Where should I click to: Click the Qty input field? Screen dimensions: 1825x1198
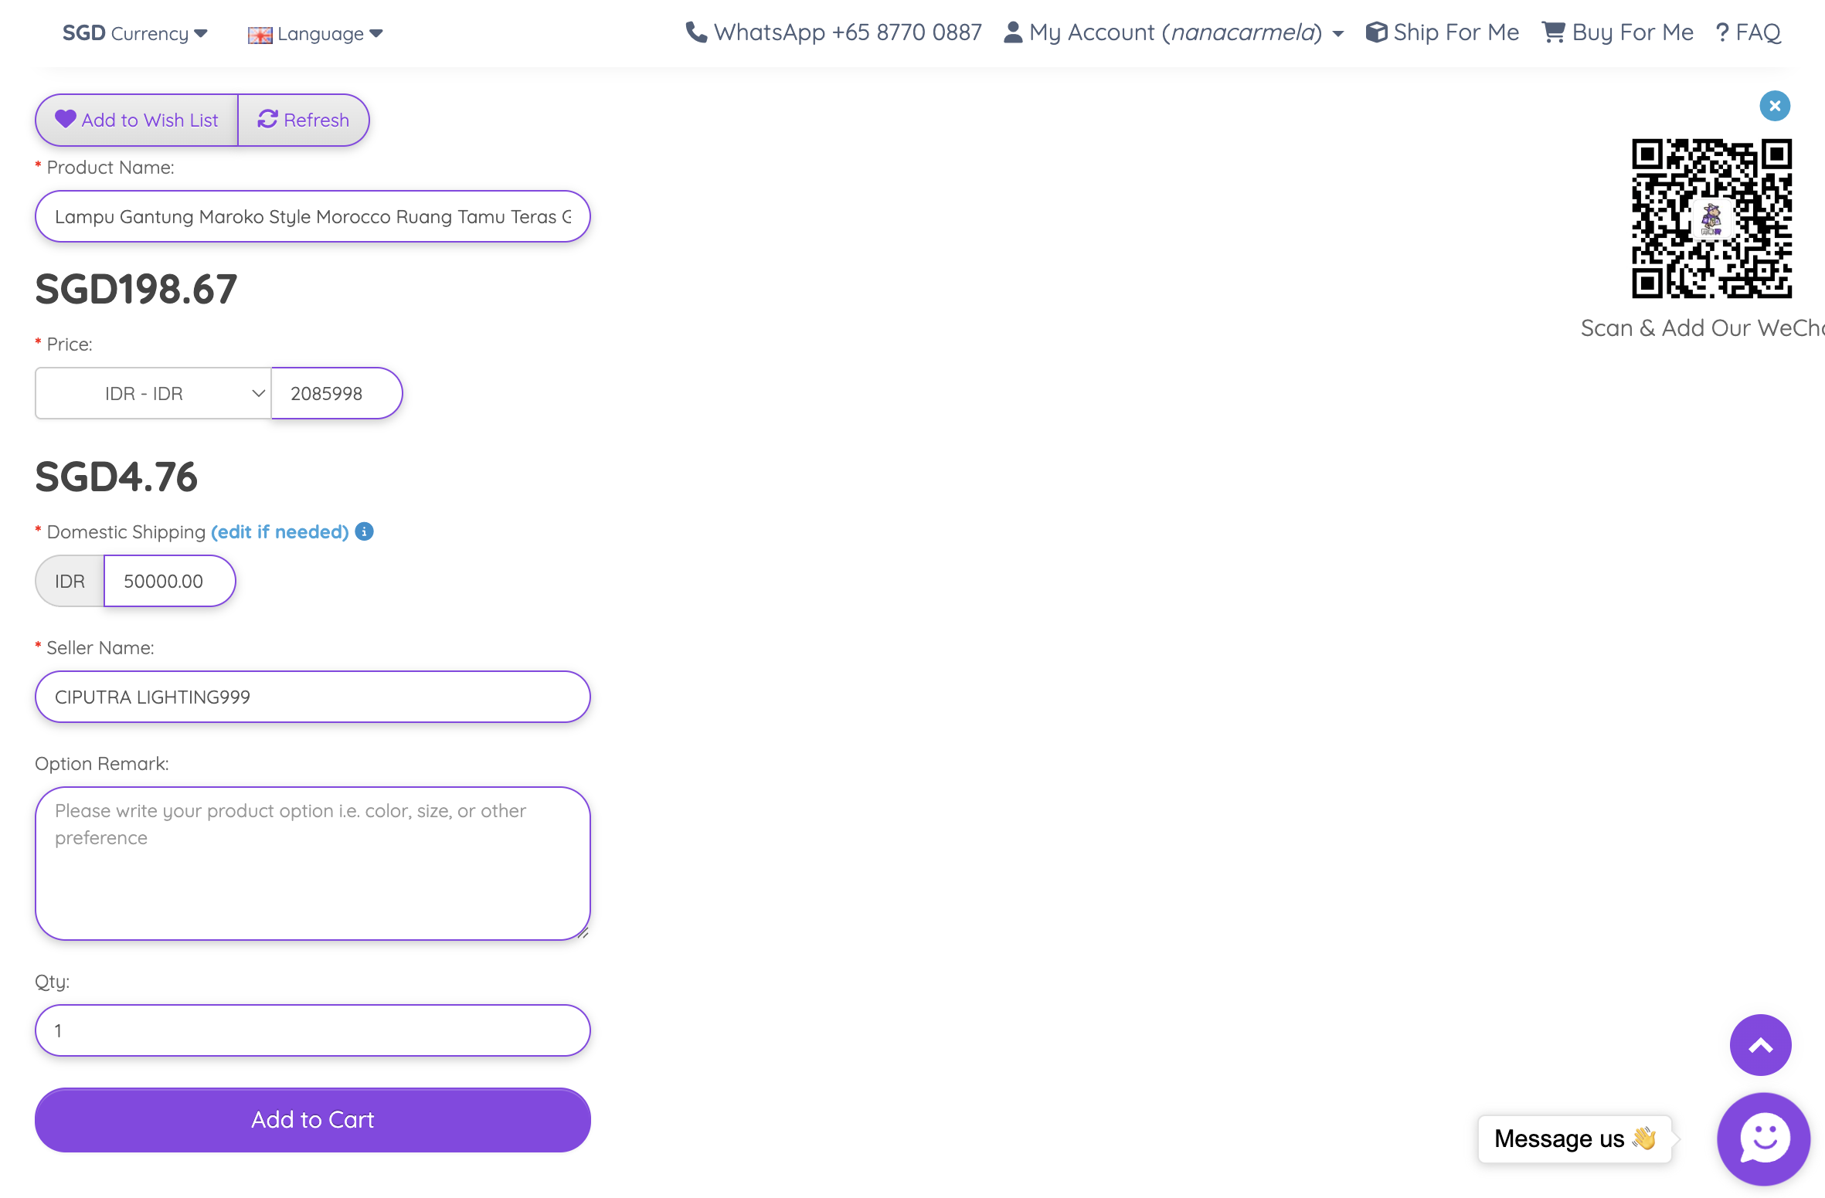point(313,1030)
